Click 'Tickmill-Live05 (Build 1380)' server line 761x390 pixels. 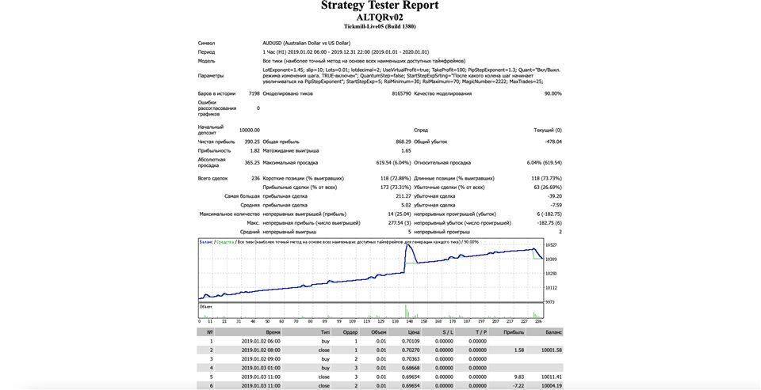380,26
